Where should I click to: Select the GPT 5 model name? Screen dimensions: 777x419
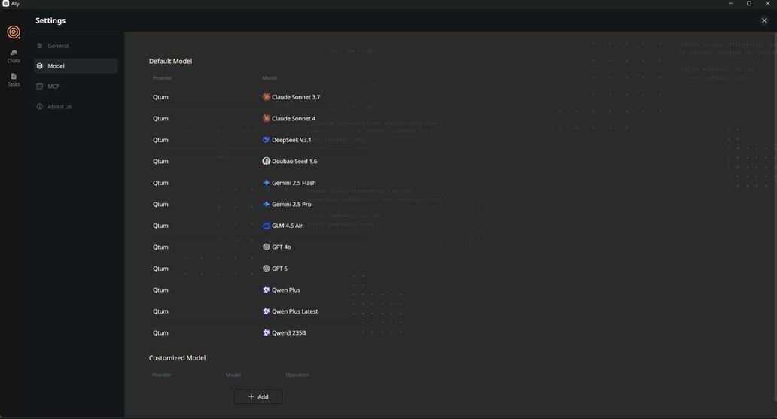[279, 269]
